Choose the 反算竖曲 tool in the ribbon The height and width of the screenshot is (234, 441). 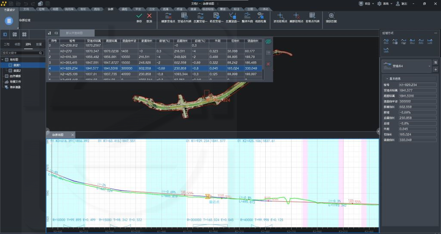(x=232, y=17)
